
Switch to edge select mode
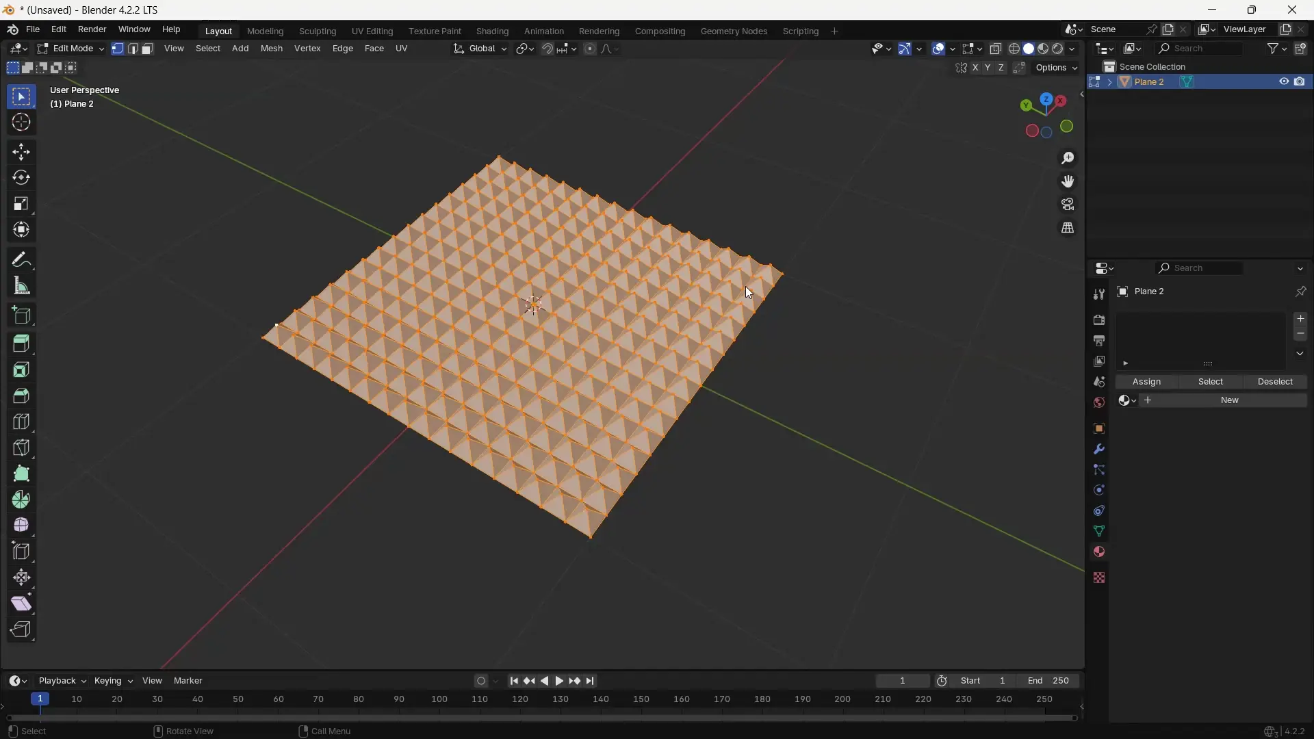[133, 49]
